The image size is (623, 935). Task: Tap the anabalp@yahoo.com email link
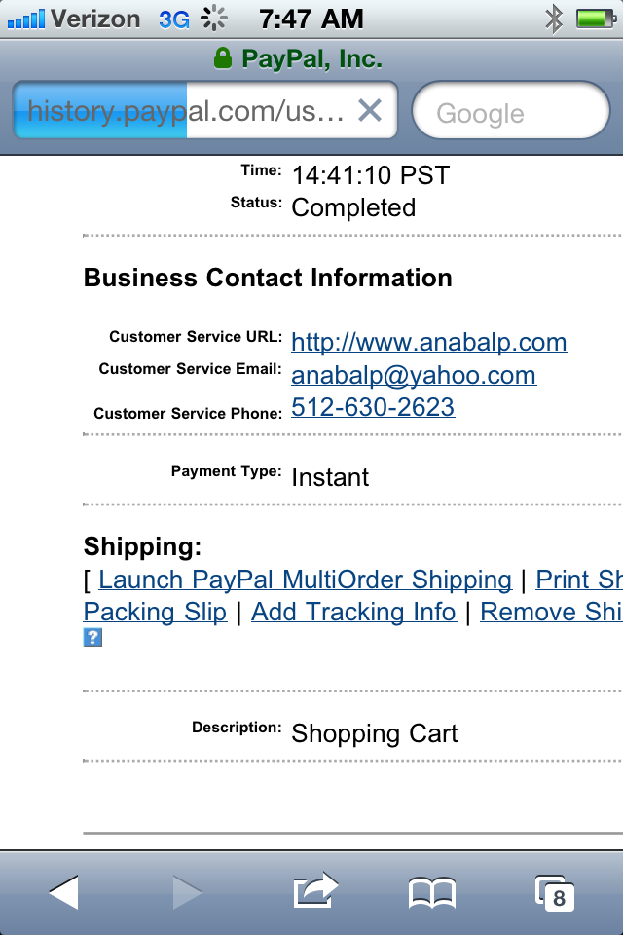point(414,376)
